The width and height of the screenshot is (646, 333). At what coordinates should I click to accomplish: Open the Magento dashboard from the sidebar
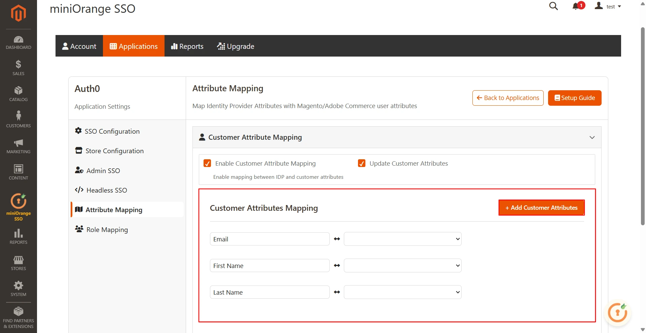[x=18, y=41]
